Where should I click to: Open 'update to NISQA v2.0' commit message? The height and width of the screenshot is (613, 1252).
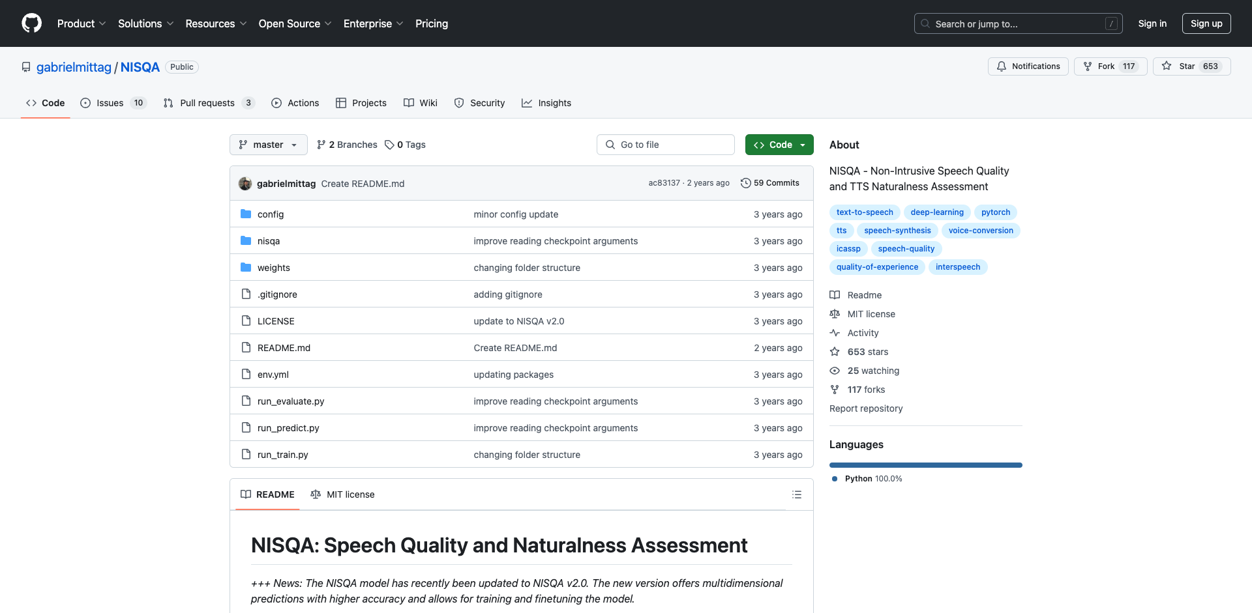point(519,321)
